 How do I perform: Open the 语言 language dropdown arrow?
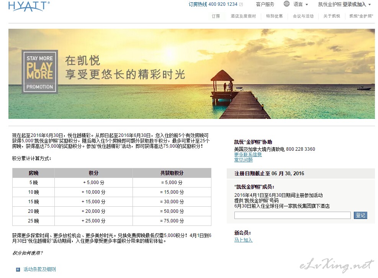pos(307,5)
